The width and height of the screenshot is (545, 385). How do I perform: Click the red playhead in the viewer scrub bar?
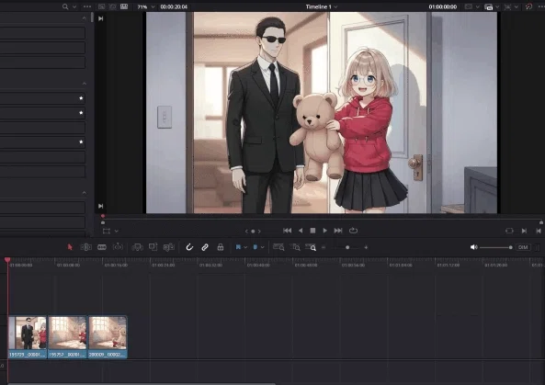click(103, 216)
